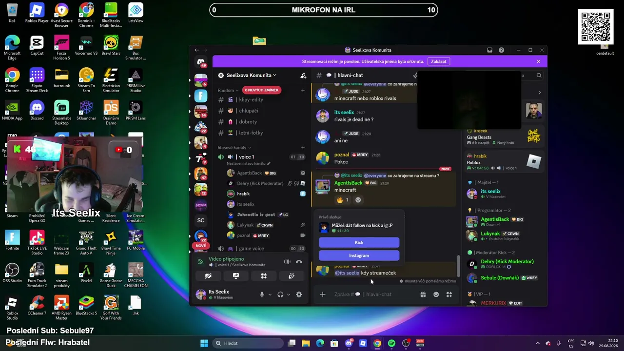624x351 pixels.
Task: Open voice noise suppression settings
Action: point(287,262)
